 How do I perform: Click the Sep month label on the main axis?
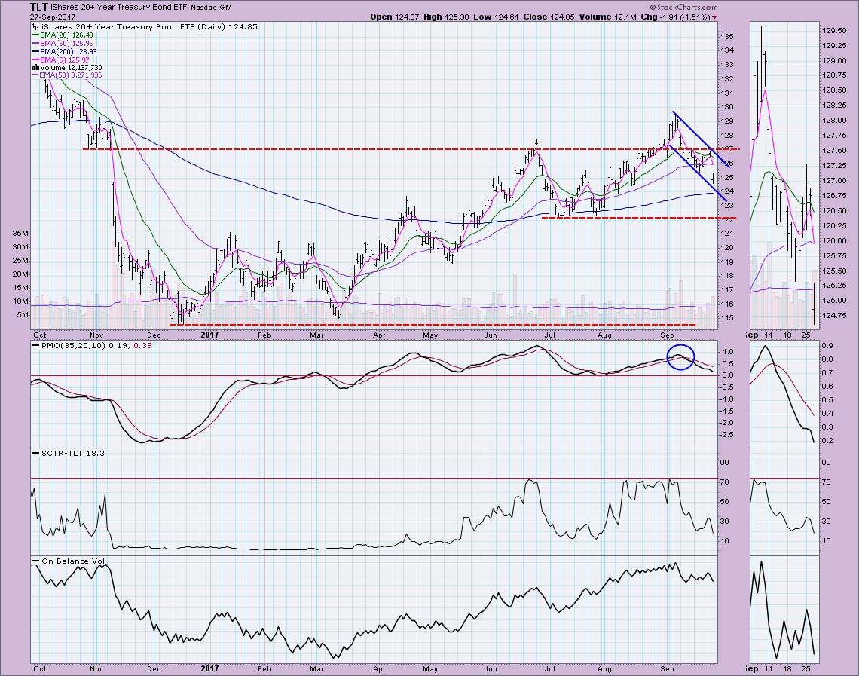pos(667,332)
